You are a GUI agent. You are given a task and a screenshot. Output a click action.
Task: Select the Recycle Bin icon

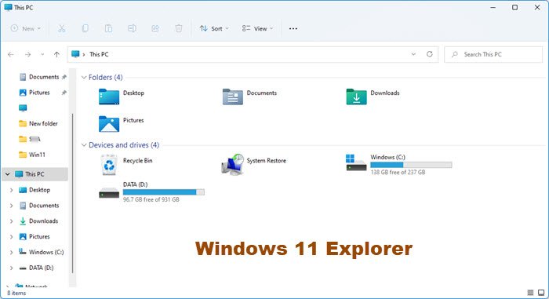(109, 165)
